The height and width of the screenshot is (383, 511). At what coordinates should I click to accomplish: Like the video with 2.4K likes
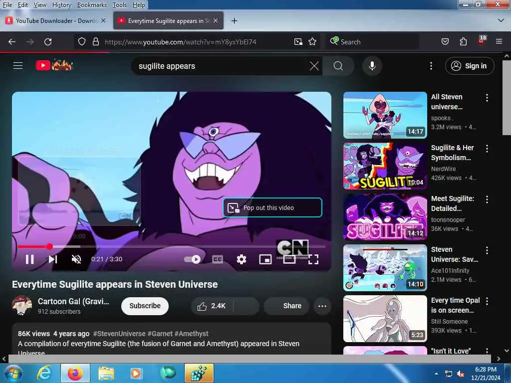(x=212, y=306)
